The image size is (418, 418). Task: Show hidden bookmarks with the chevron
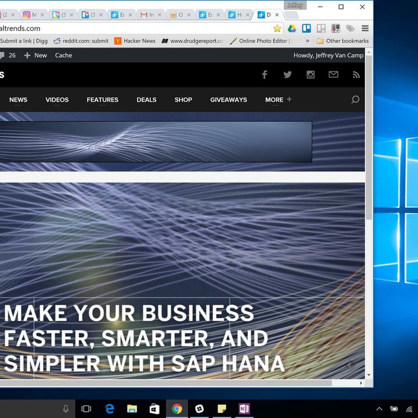click(307, 41)
